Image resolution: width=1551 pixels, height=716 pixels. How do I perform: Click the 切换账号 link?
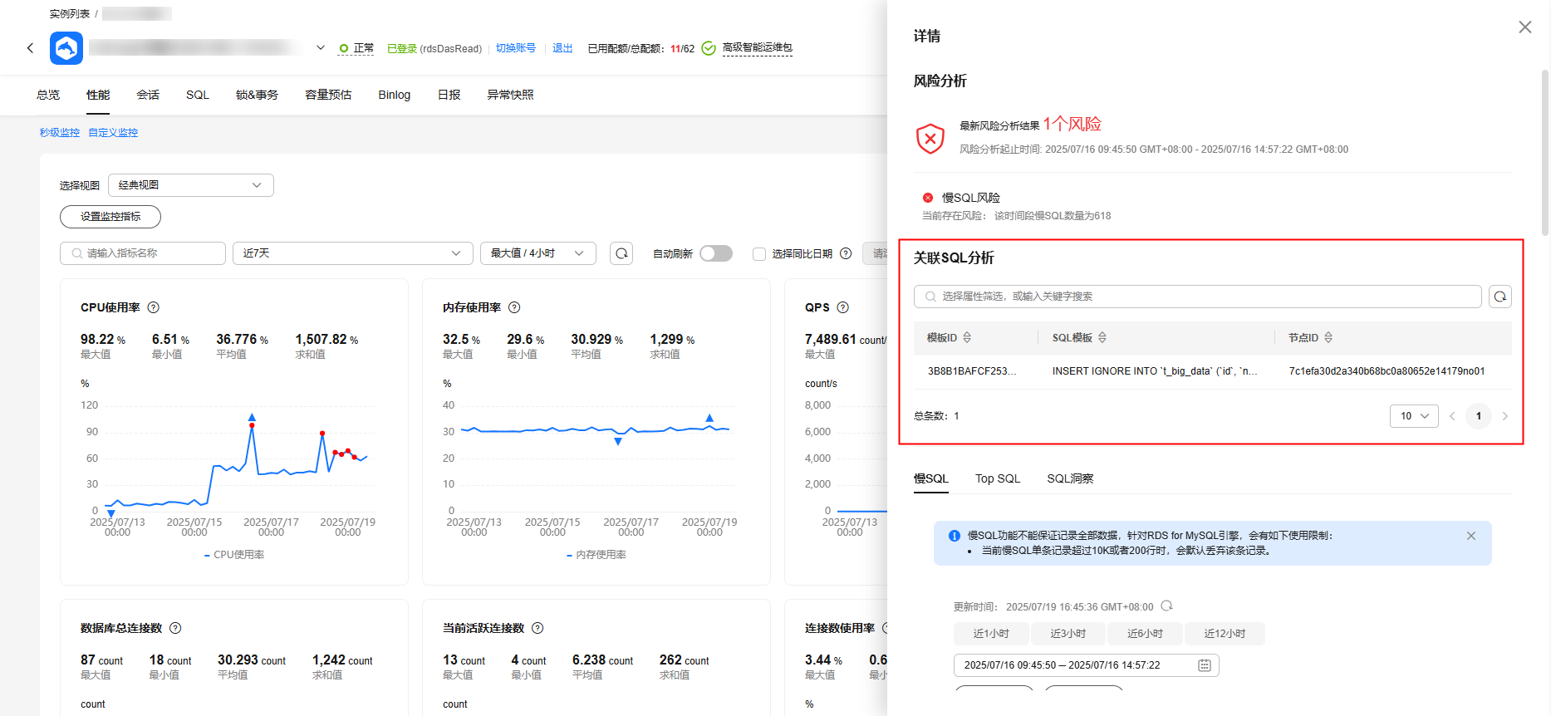[516, 48]
